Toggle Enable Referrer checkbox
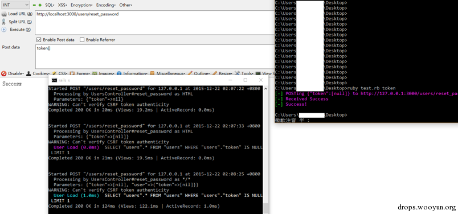Screen dimensions: 458x214 tap(82, 40)
